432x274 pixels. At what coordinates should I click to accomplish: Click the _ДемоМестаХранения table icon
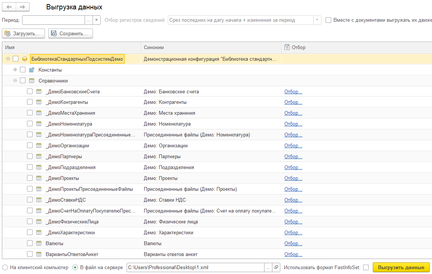point(39,113)
